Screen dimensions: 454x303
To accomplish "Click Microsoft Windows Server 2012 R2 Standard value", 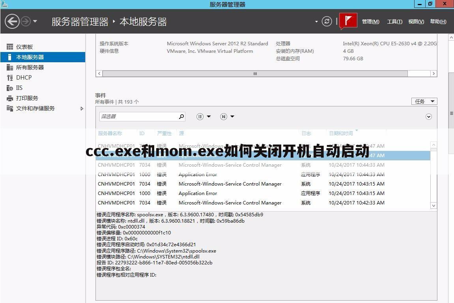I will (x=217, y=44).
